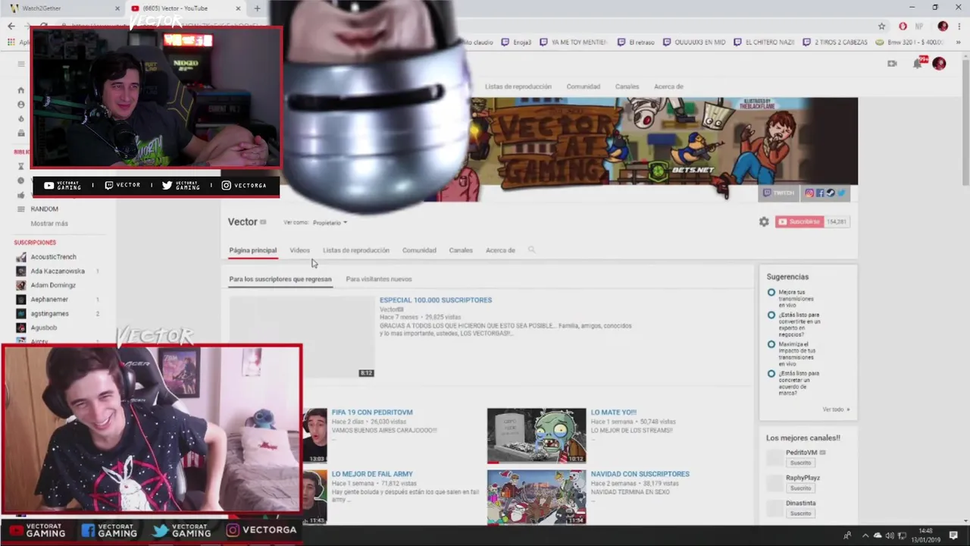Click the taskbar OneDrive cloud icon
Viewport: 970px width, 546px height.
click(x=878, y=535)
